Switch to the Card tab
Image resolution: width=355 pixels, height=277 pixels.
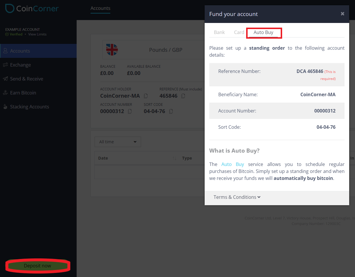click(239, 32)
